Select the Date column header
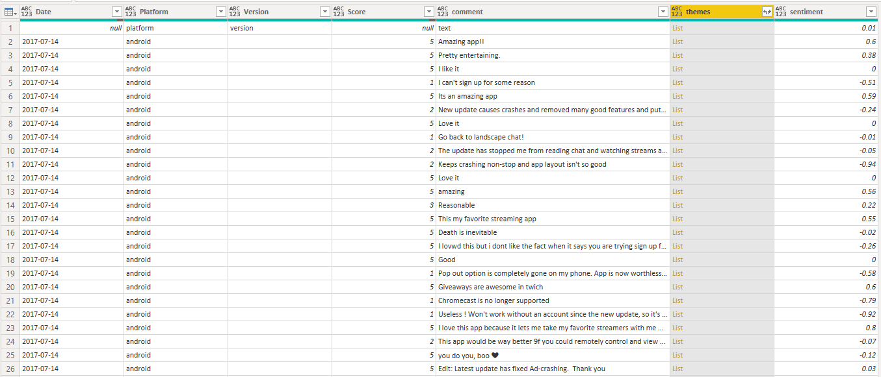 click(x=72, y=12)
